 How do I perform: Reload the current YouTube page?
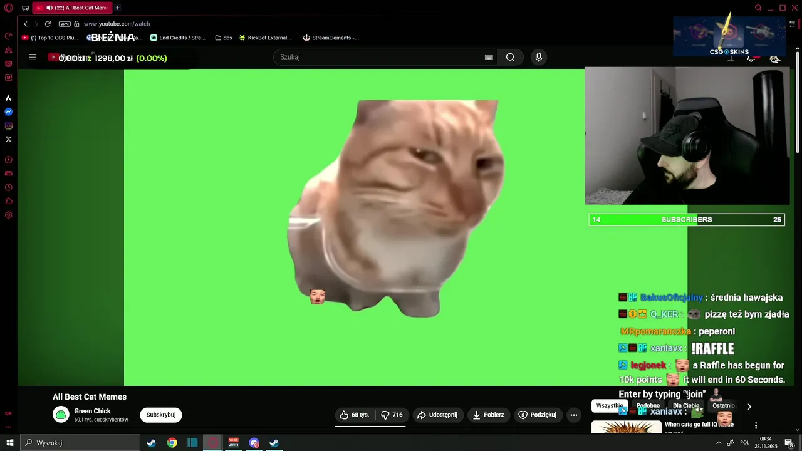tap(48, 24)
